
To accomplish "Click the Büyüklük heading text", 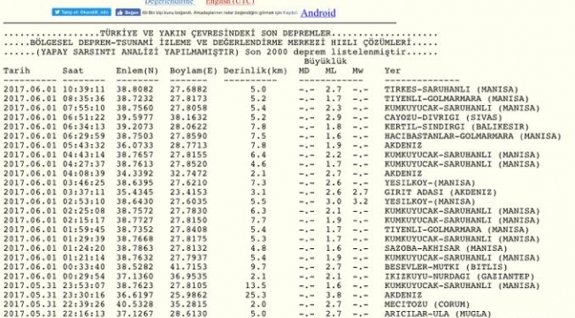I will pos(326,61).
